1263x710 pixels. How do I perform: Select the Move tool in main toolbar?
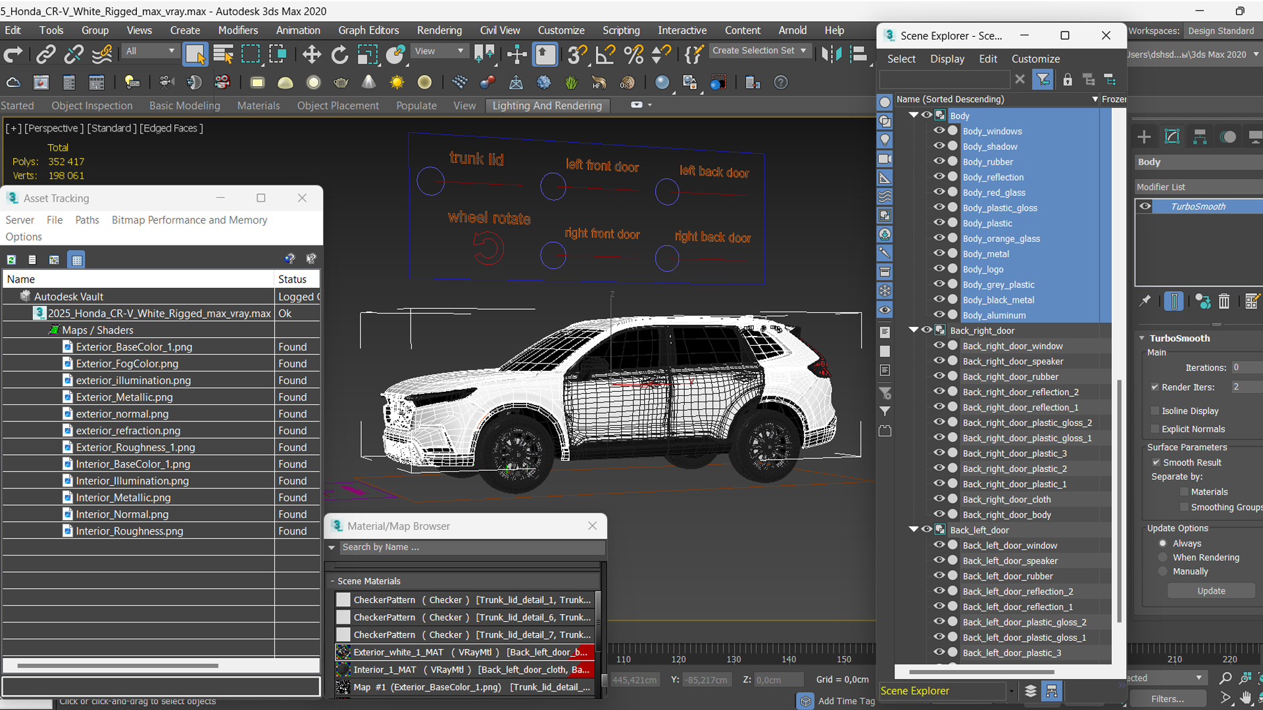pos(312,55)
